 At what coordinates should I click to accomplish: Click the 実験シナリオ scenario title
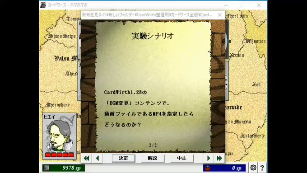point(153,36)
